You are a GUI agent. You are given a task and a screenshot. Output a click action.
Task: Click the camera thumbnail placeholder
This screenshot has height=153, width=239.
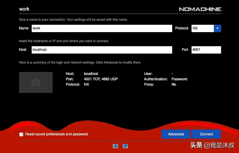[36, 83]
